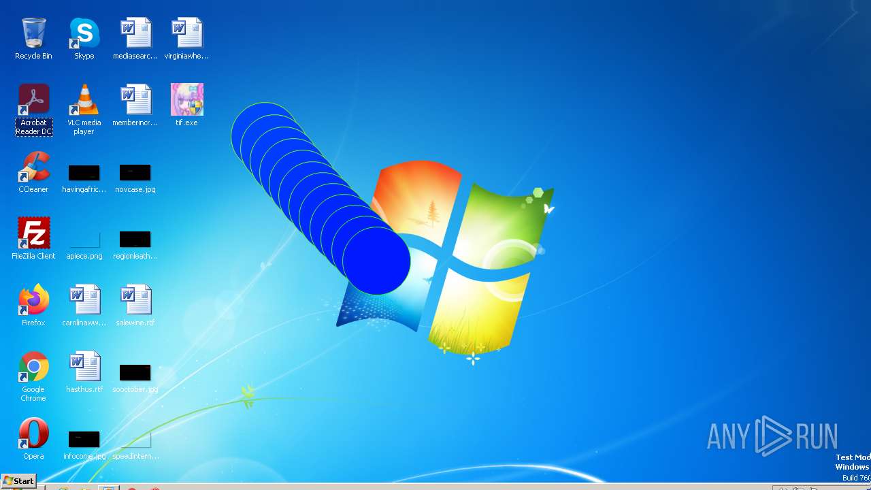This screenshot has height=490, width=871.
Task: Open the virginiawhe... Word document
Action: pos(186,39)
